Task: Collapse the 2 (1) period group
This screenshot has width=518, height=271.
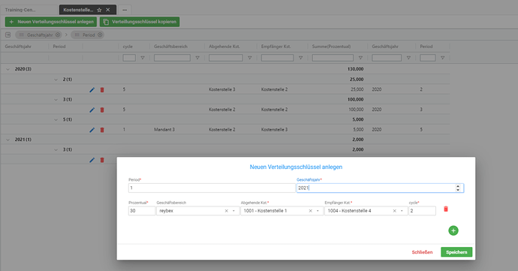Action: coord(56,80)
